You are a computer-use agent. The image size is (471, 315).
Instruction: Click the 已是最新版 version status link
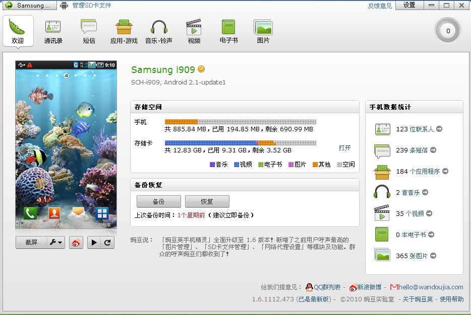point(314,299)
